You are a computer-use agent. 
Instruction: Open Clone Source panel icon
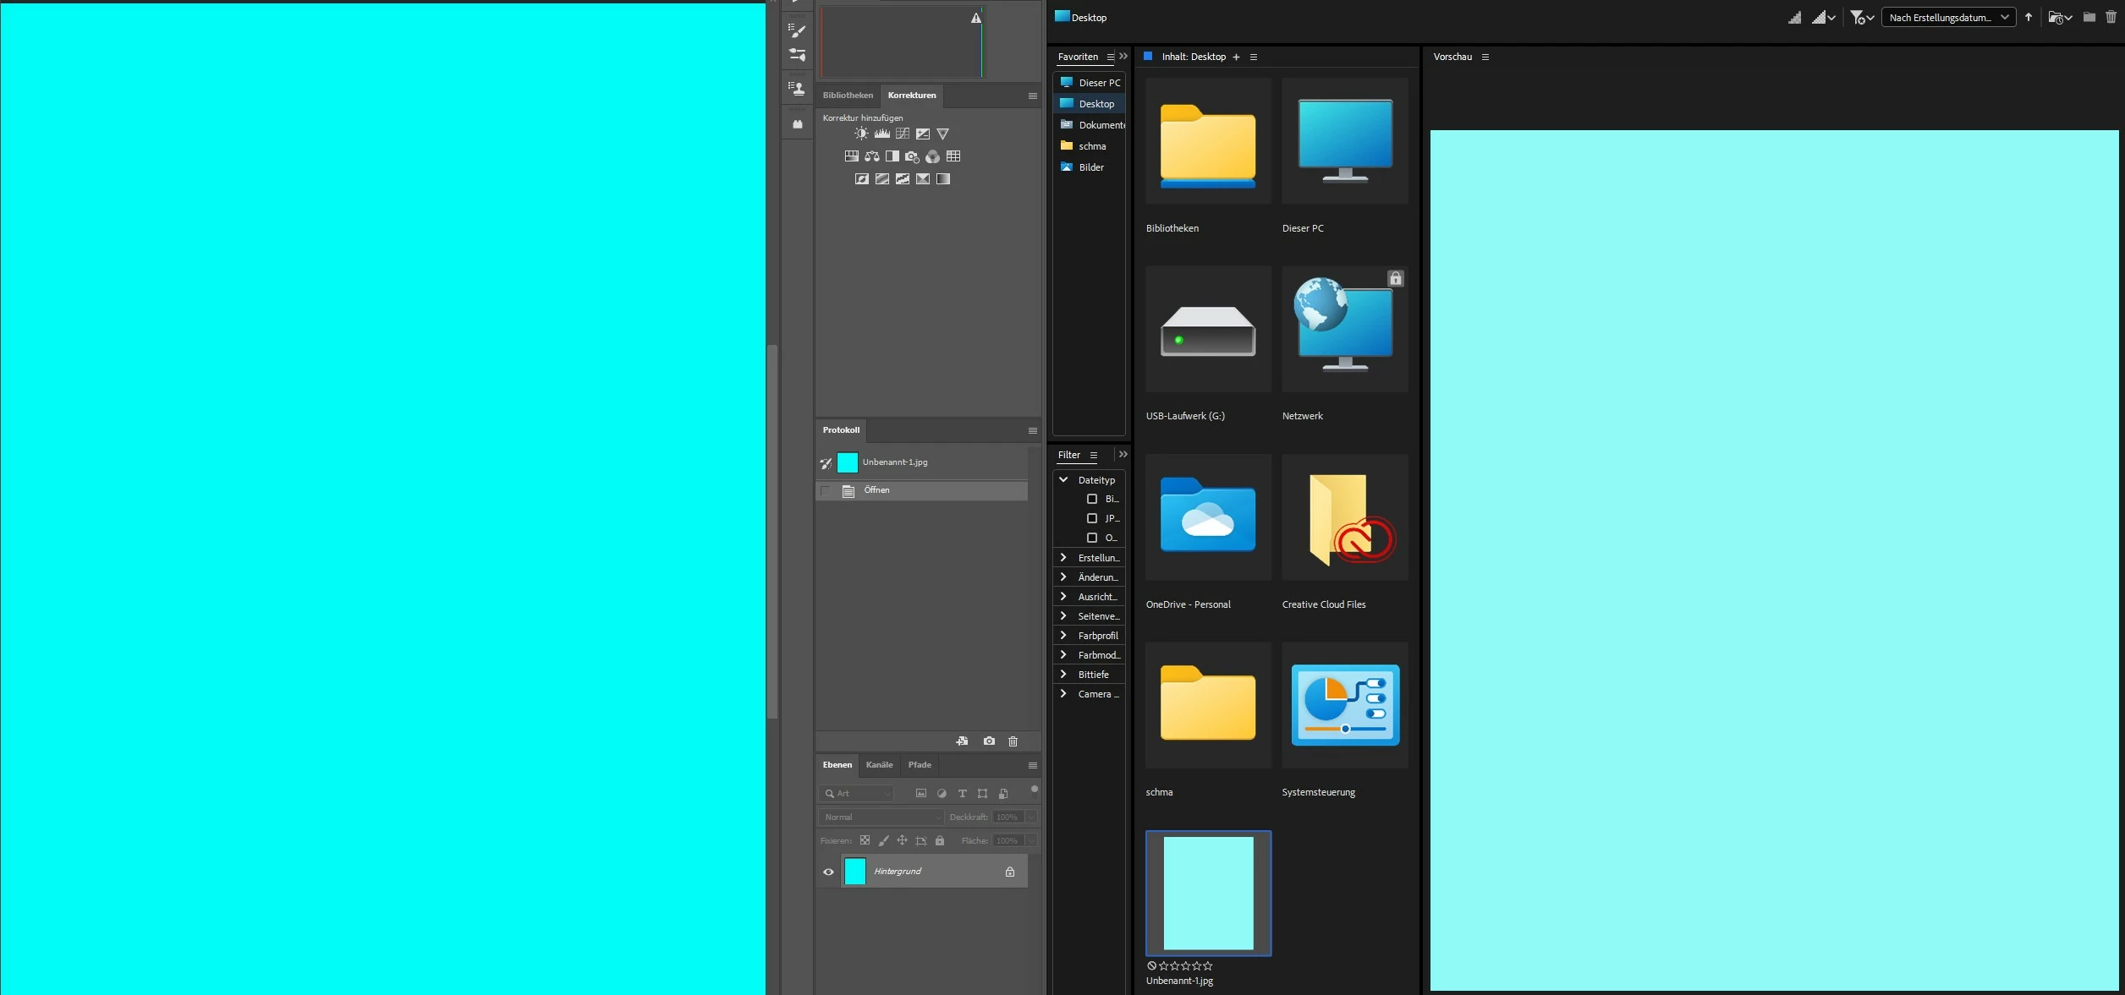797,88
